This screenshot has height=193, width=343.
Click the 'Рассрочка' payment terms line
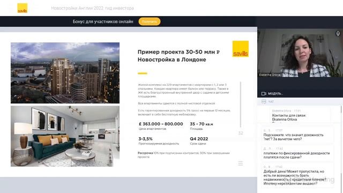[183, 155]
